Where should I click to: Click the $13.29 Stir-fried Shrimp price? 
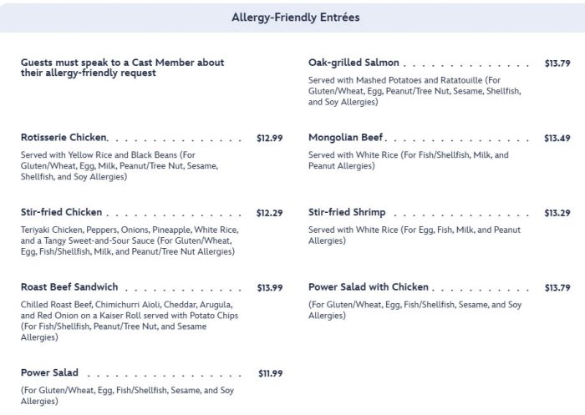point(557,214)
